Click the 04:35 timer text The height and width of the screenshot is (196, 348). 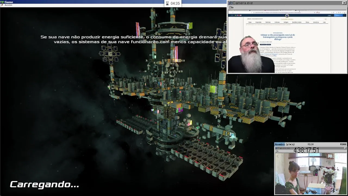tap(175, 3)
